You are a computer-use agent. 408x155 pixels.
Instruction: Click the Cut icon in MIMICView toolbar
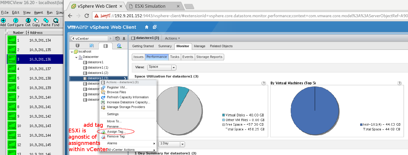pos(28,20)
